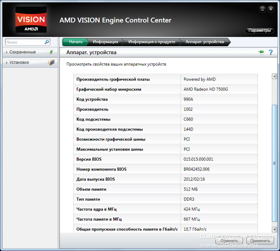
Task: Select BIOS part number BR042452.006
Action: 196,169
